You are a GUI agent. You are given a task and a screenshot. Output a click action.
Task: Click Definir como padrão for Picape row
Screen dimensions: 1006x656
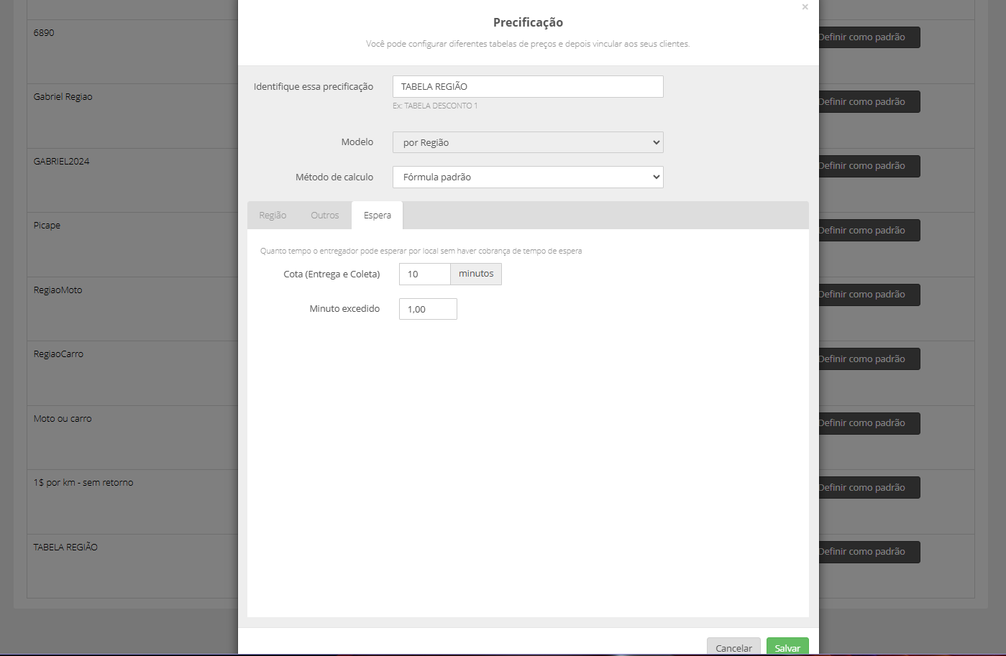pos(869,230)
